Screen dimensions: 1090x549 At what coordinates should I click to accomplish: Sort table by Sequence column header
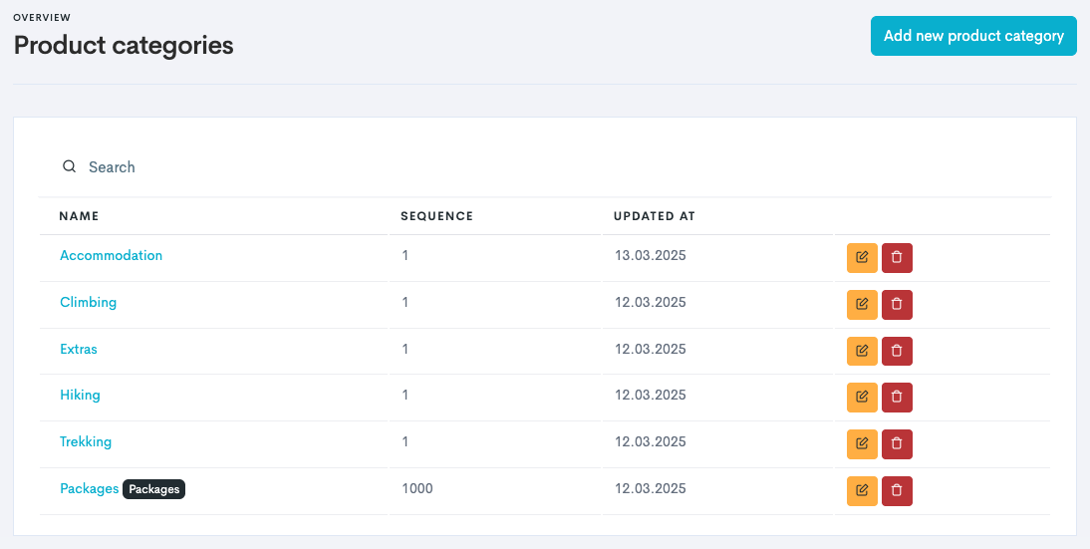[x=436, y=216]
